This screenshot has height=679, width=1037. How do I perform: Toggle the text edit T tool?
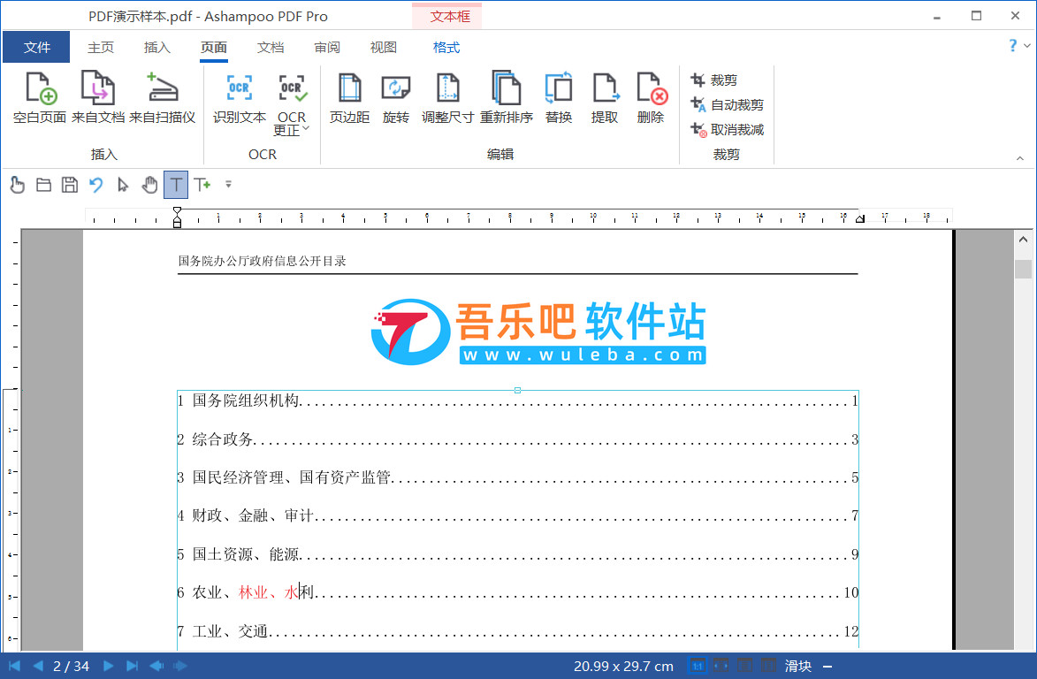pos(176,185)
